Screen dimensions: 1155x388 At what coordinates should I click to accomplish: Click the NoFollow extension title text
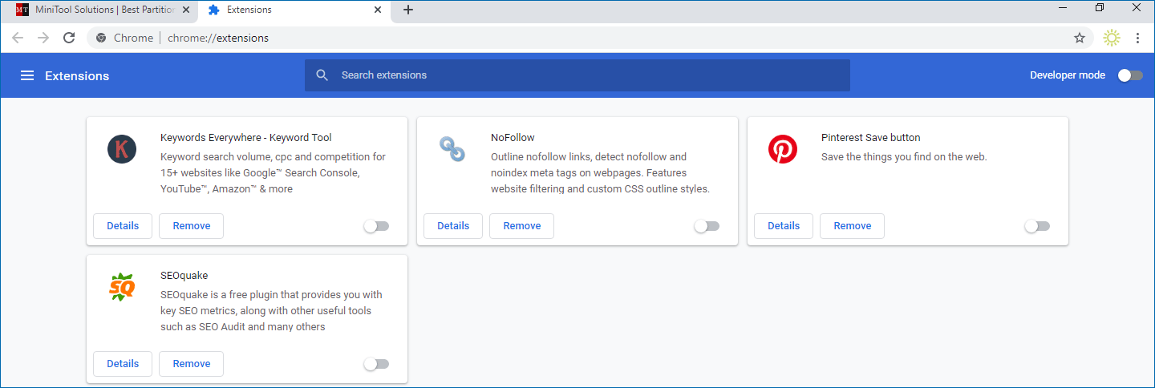tap(513, 138)
